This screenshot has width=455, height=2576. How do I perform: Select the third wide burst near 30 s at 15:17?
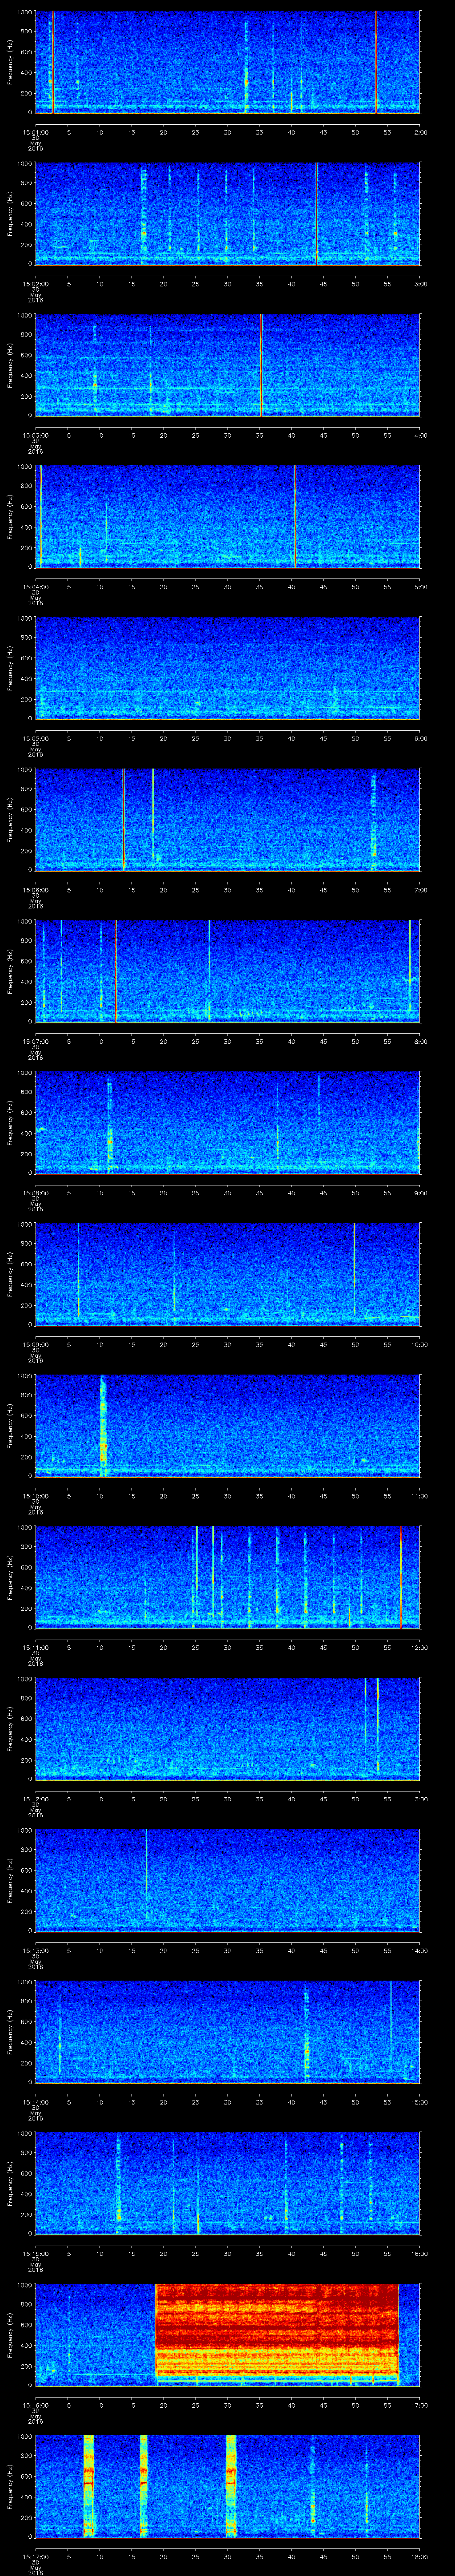(x=231, y=2486)
